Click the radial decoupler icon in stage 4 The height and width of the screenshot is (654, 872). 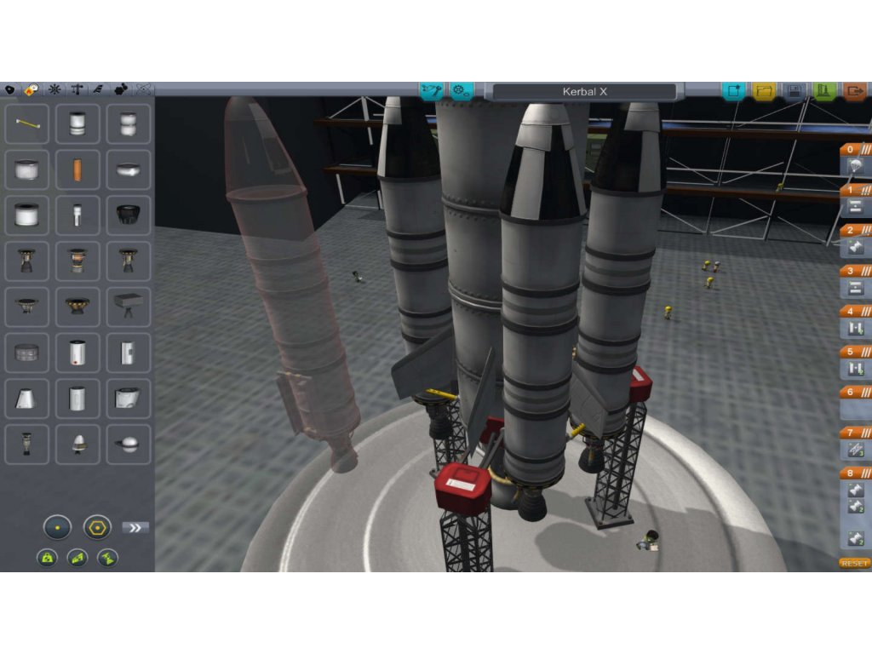click(855, 328)
